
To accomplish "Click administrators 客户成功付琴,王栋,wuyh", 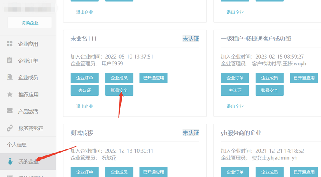I will click(279, 64).
